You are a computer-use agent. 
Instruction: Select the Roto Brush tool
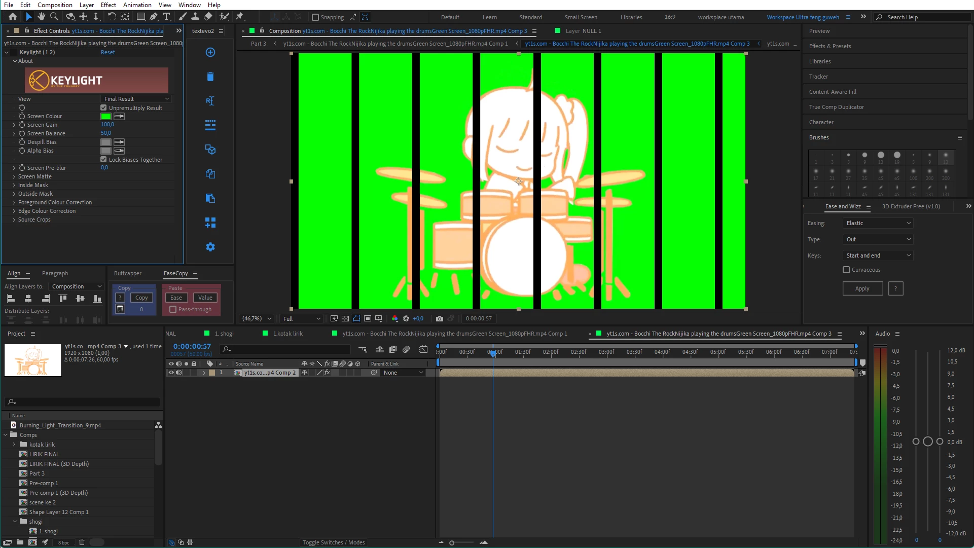(x=224, y=17)
